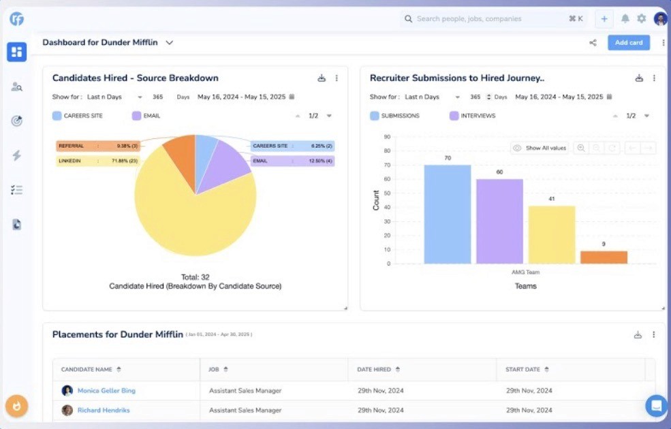Open calendar in Recruiter Submissions date range
Image resolution: width=671 pixels, height=429 pixels.
click(610, 97)
